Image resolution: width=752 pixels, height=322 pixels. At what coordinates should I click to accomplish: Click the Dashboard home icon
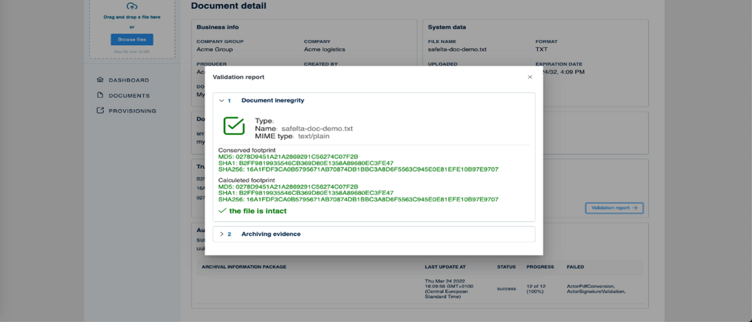tap(100, 80)
